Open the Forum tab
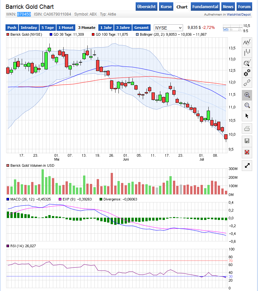 pyautogui.click(x=244, y=7)
